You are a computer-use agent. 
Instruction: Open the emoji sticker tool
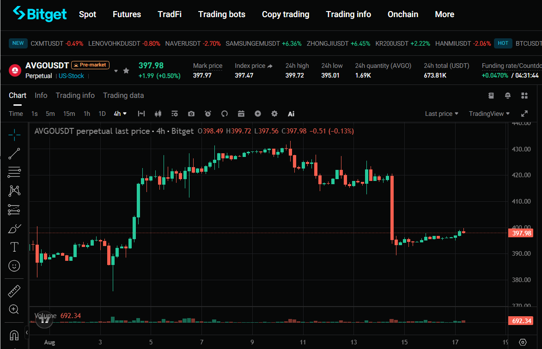click(14, 266)
